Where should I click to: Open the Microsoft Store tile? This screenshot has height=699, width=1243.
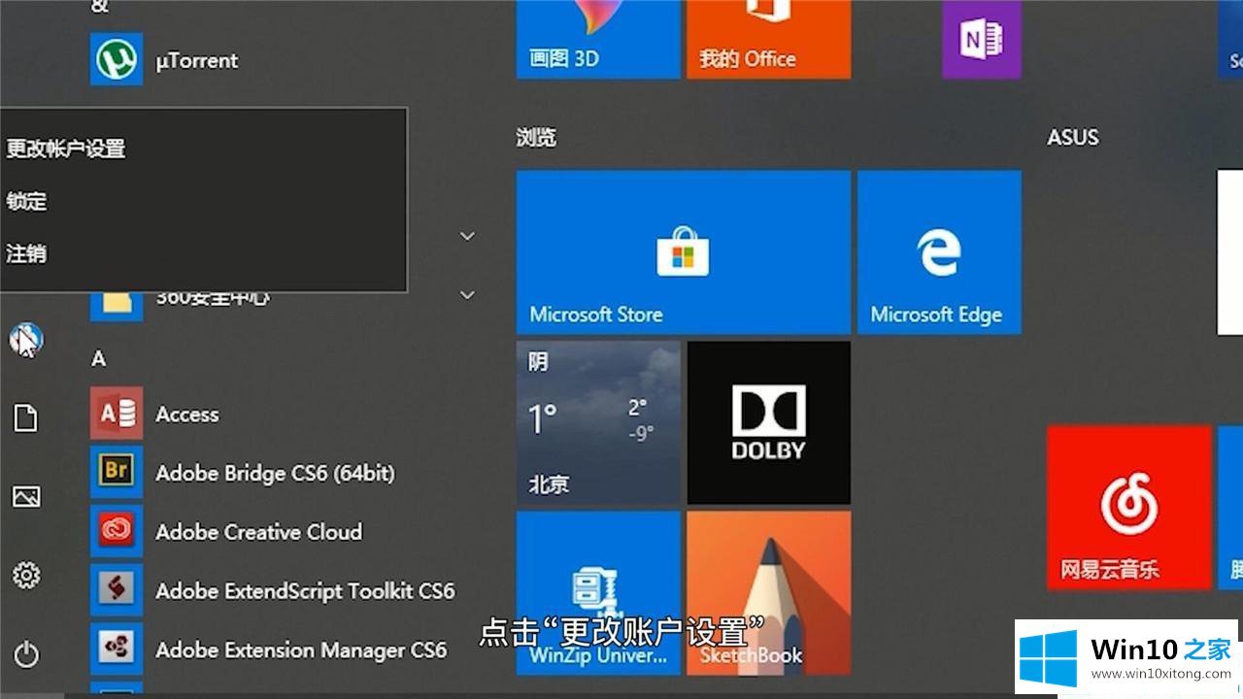(x=684, y=252)
